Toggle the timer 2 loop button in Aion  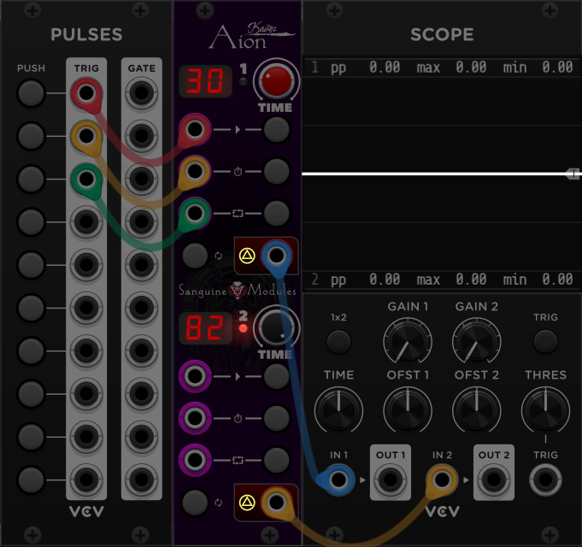coord(196,501)
